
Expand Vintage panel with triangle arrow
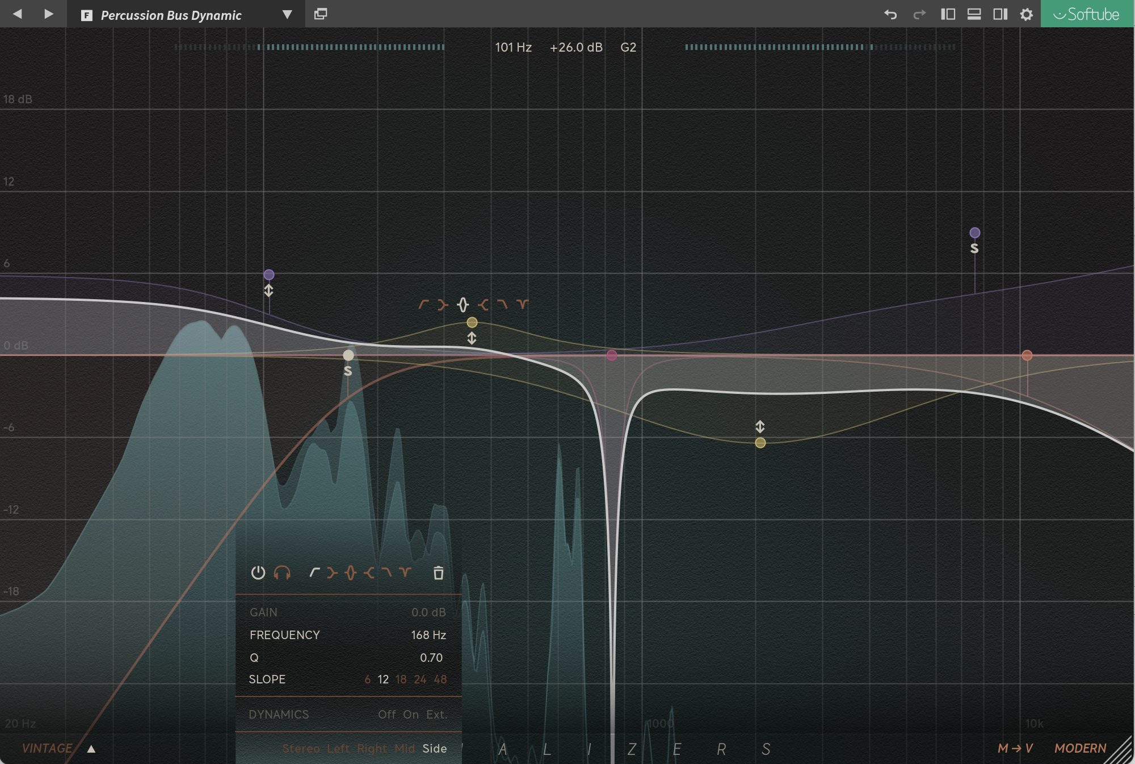(x=91, y=749)
